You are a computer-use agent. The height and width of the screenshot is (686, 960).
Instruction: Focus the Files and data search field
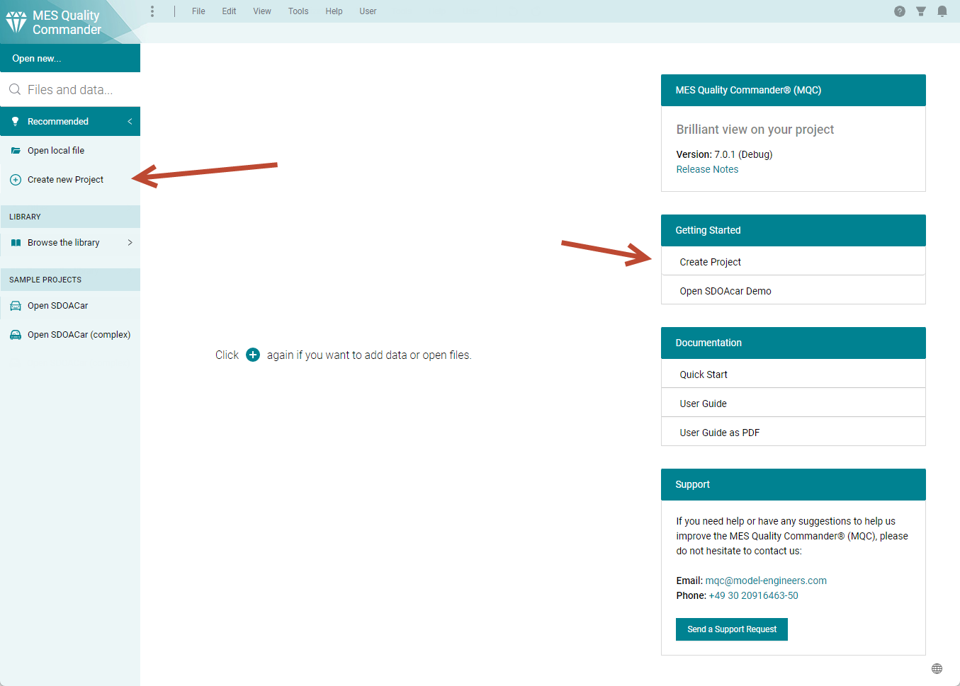(78, 90)
